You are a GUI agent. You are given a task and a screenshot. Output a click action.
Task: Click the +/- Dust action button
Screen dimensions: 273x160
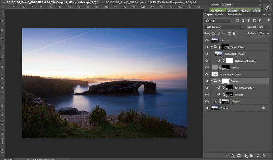[255, 11]
